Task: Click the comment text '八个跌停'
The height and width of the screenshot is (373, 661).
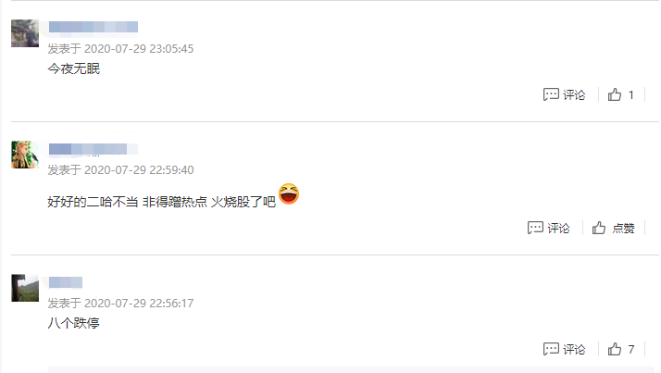Action: pos(74,323)
